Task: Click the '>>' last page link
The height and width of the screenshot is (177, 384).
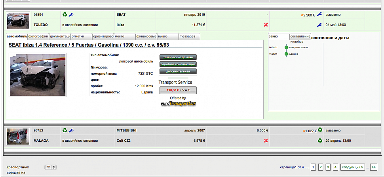Action: 373,167
